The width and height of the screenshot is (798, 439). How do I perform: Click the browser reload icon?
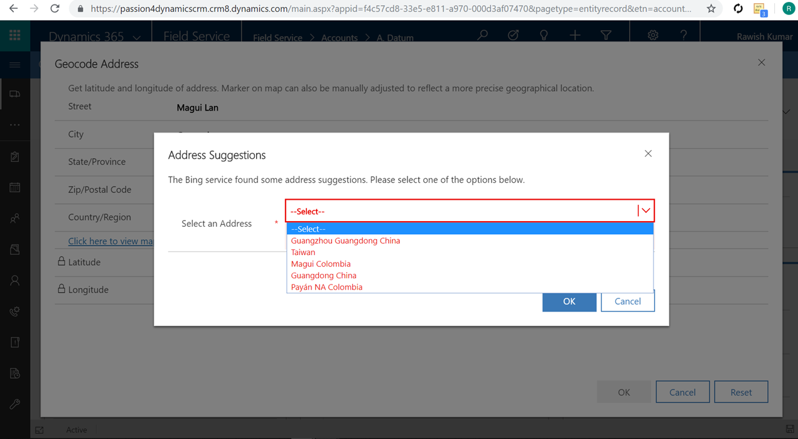(x=55, y=9)
